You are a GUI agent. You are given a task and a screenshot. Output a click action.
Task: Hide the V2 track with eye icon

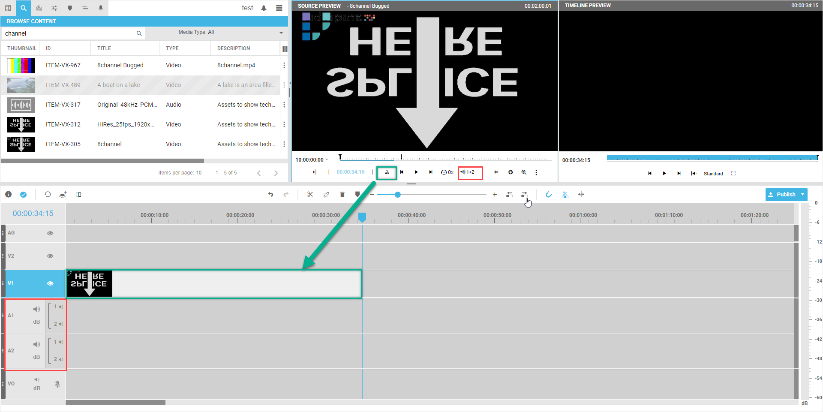(x=50, y=256)
